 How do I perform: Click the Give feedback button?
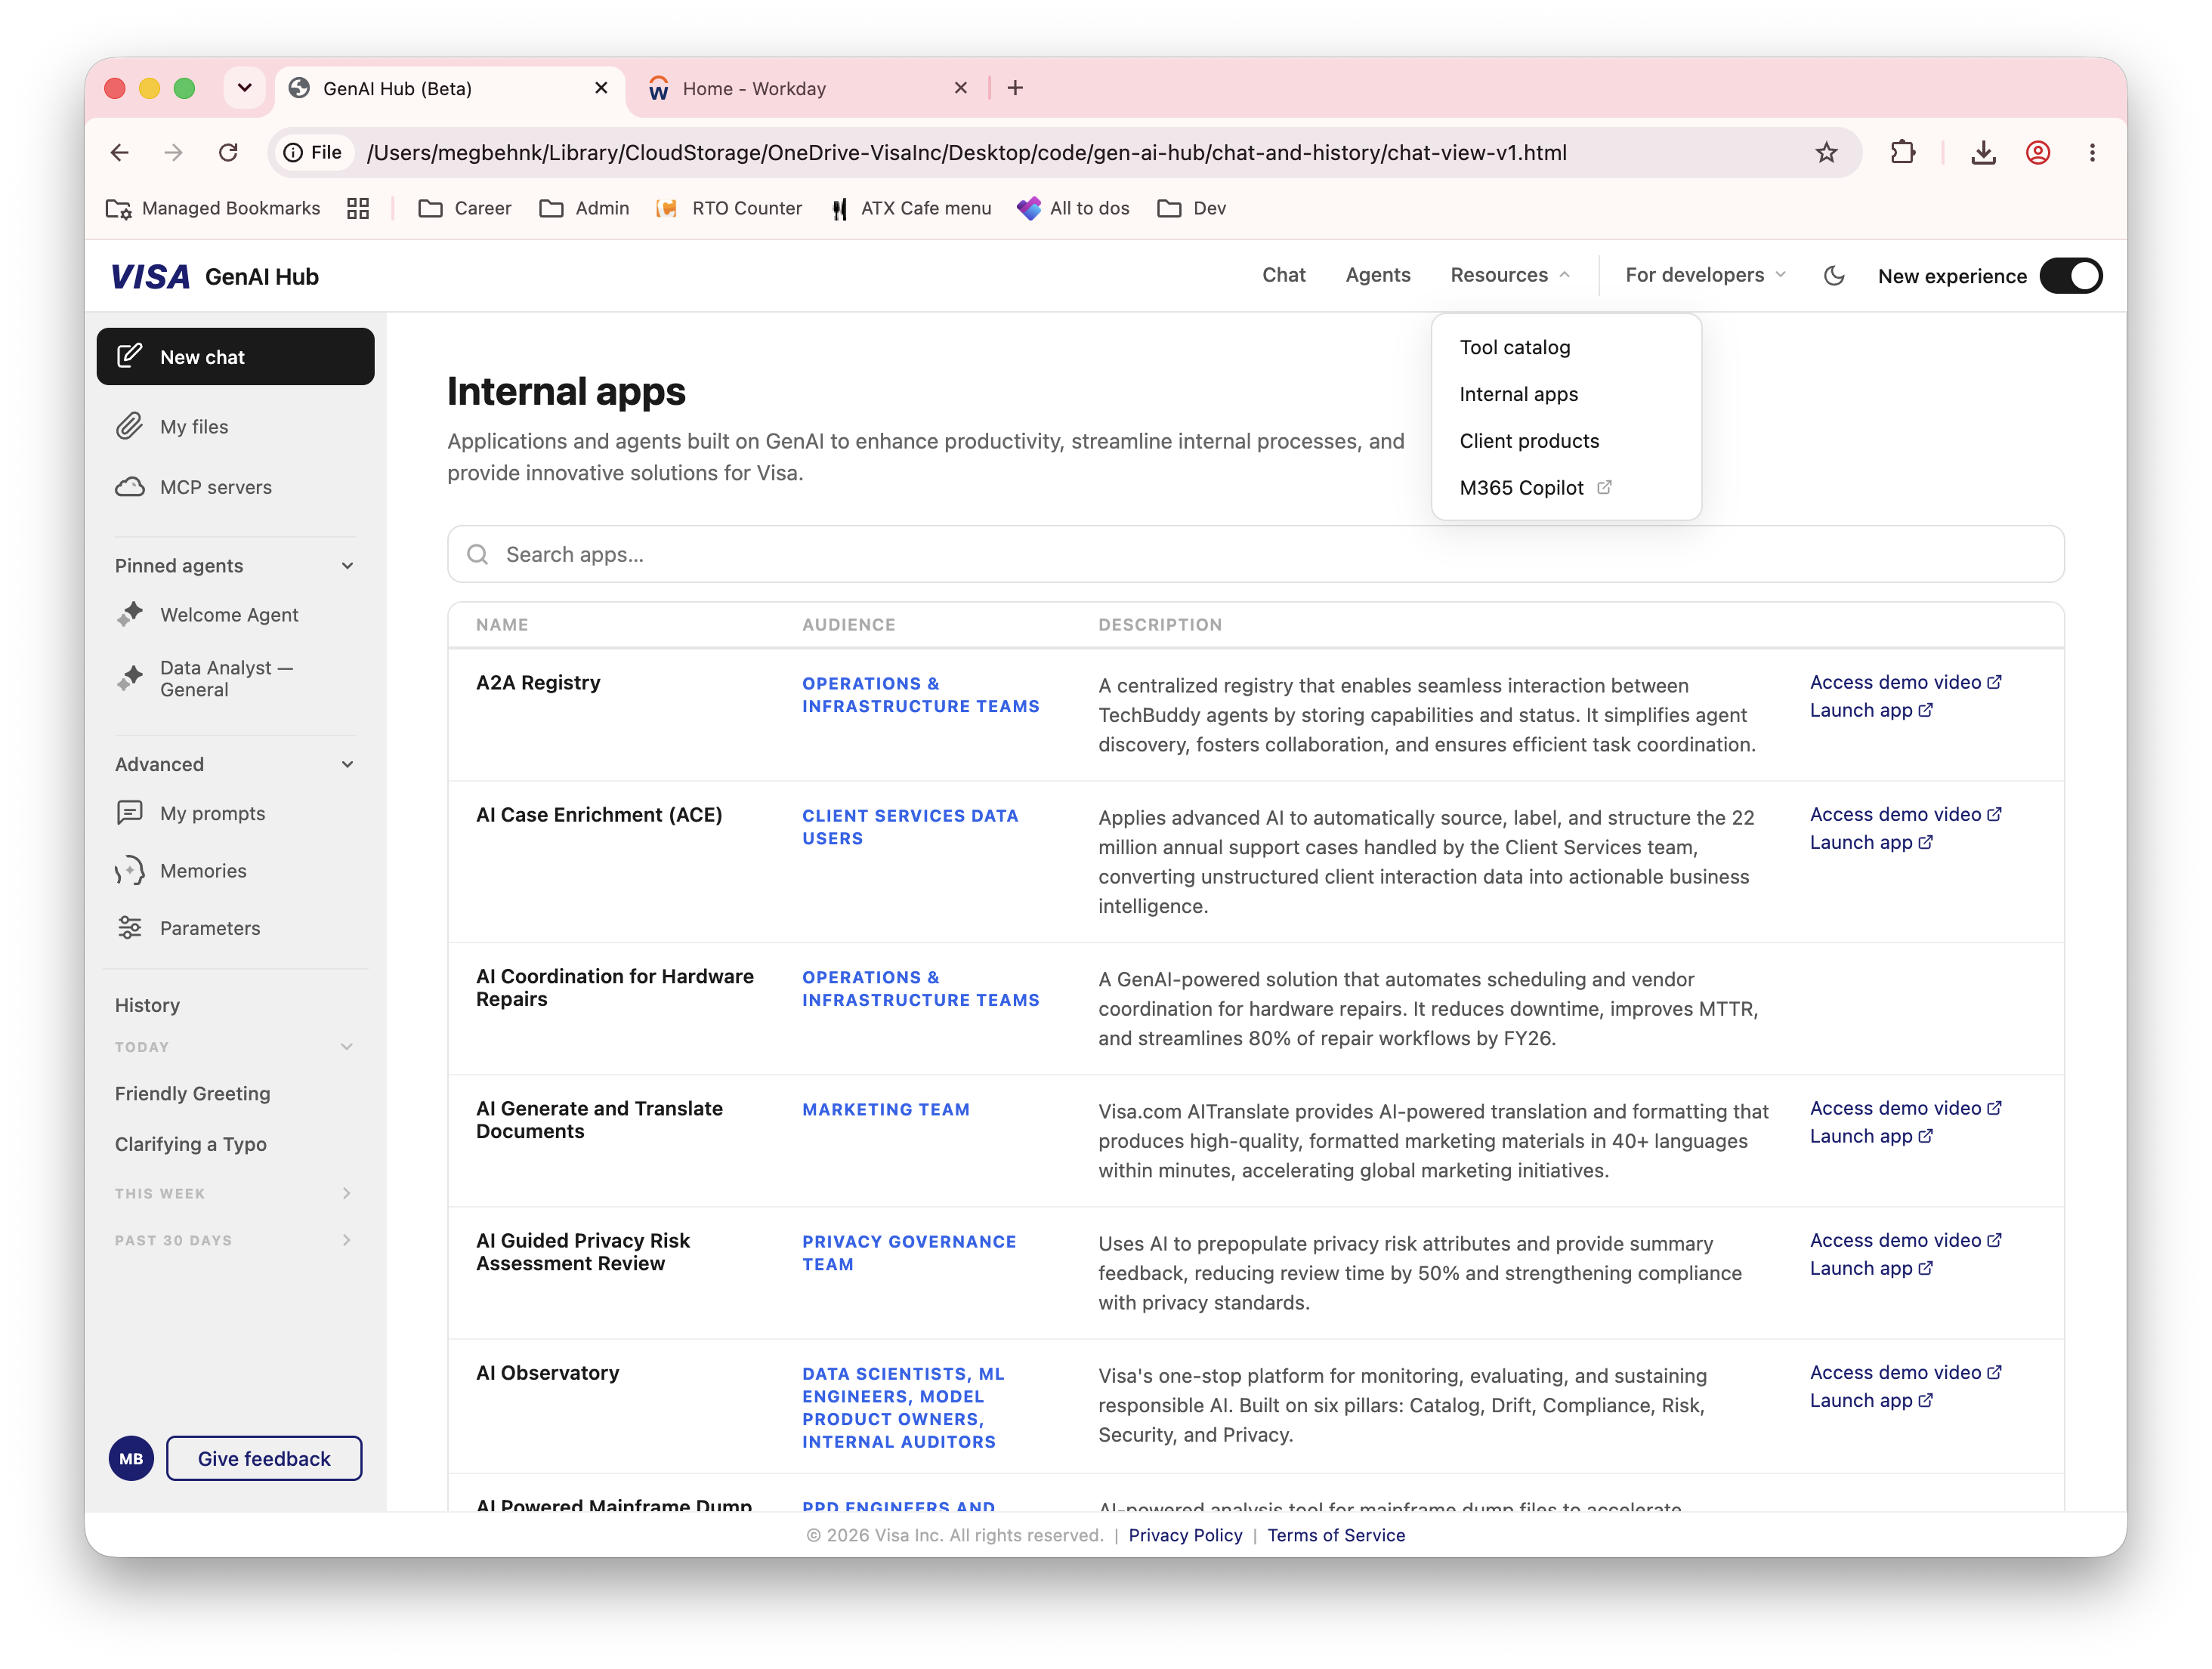(264, 1458)
